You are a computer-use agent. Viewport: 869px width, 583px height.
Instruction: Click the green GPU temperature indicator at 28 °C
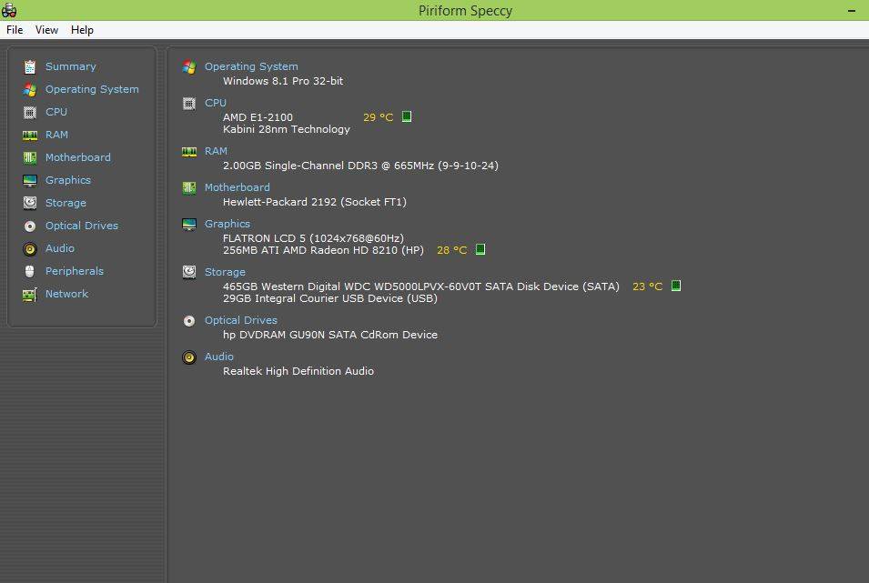pyautogui.click(x=480, y=249)
